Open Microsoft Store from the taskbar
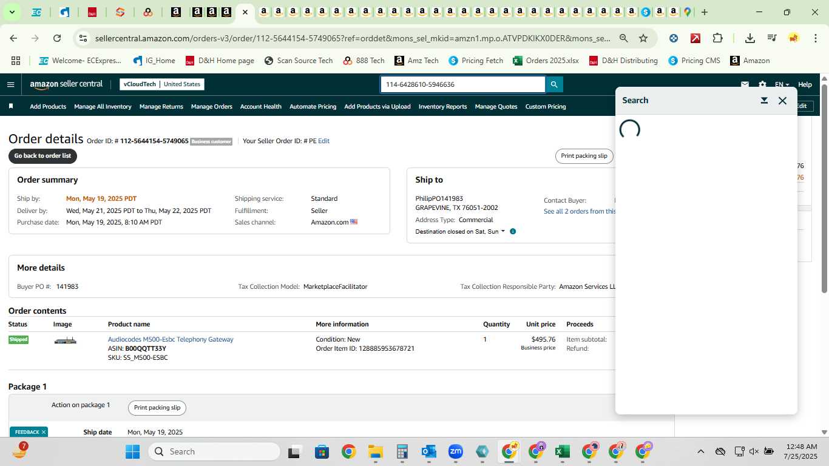The image size is (829, 466). [322, 451]
